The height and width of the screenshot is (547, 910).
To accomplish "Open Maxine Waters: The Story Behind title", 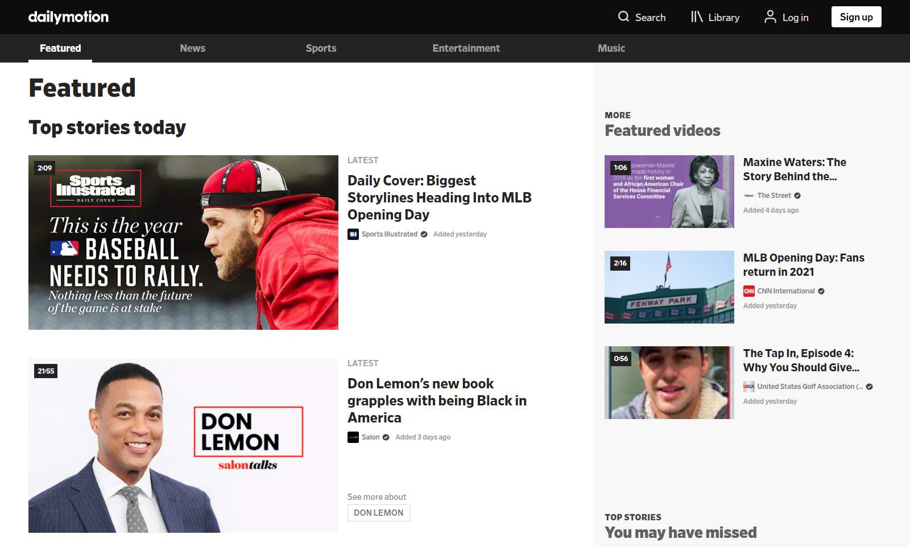I will (x=795, y=169).
